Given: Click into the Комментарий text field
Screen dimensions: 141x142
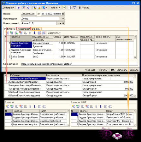Looking at the screenshot, I should pos(79,64).
